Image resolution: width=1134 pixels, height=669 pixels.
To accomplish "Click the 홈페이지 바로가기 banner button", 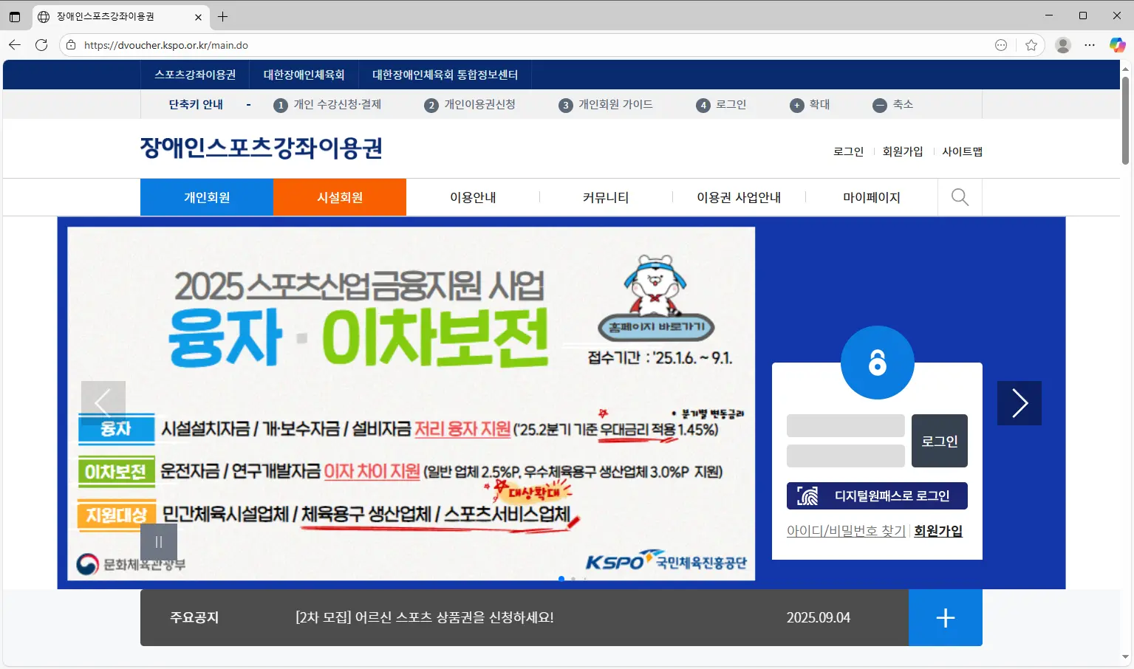I will coord(656,327).
